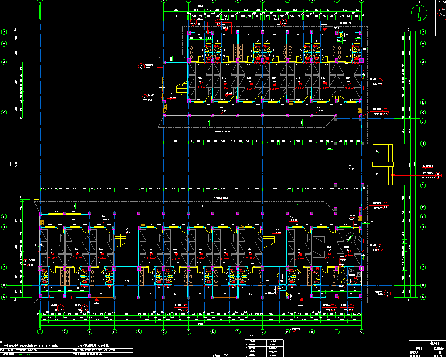This screenshot has height=357, width=446.
Task: Click the red entrance triangle on the top edge
Action: click(325, 29)
